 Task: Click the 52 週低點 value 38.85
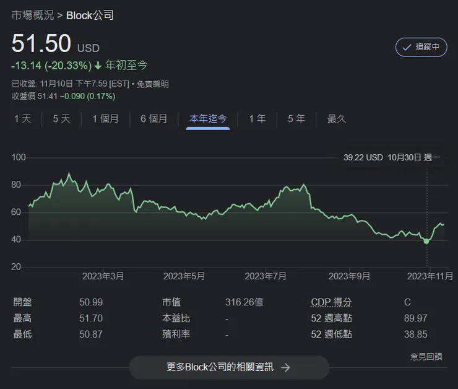coord(416,334)
